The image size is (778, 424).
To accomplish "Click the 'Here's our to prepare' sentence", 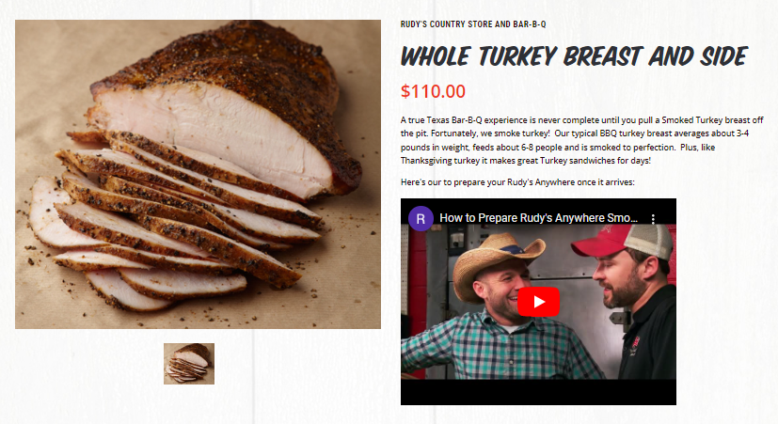I will [x=517, y=182].
